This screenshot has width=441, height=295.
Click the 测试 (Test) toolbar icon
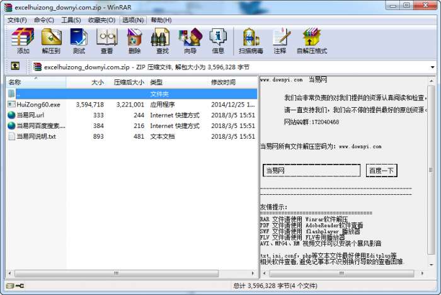[x=79, y=37]
